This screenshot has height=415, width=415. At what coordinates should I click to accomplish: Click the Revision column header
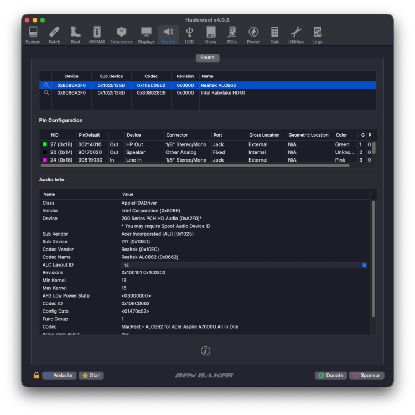pyautogui.click(x=185, y=76)
